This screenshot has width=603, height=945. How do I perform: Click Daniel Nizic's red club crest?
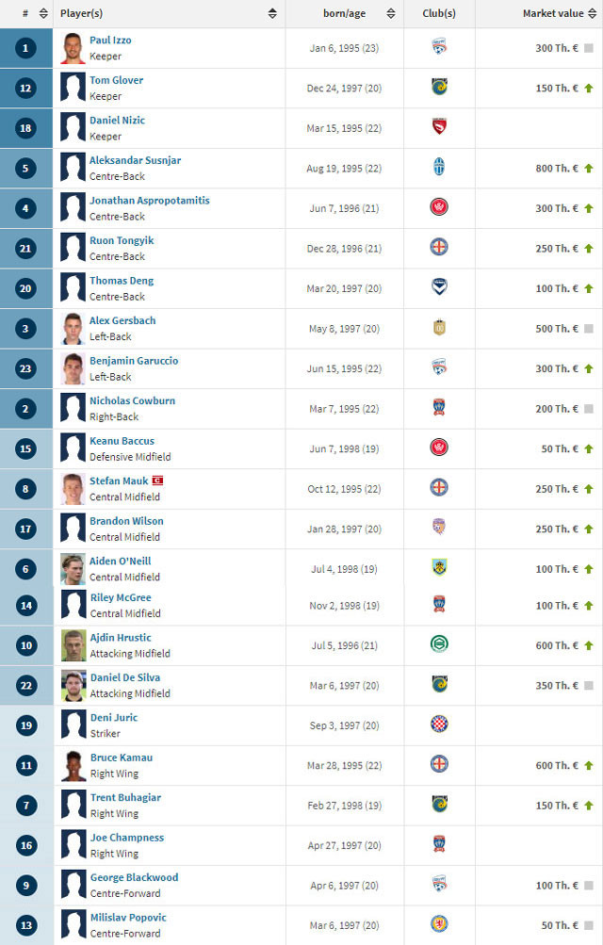click(439, 126)
